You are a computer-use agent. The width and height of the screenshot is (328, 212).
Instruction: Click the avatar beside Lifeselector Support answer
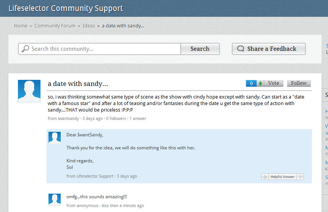pos(55,138)
